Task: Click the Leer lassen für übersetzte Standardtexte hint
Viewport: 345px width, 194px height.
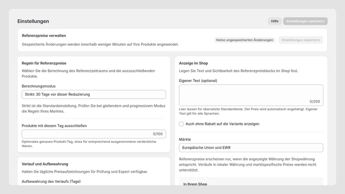Action: (248, 111)
